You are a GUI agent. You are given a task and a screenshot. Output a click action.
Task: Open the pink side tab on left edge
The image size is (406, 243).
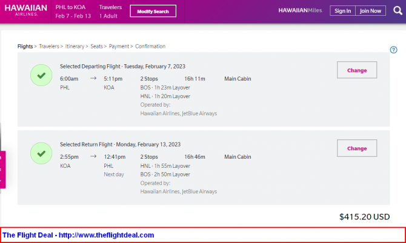tap(2, 170)
